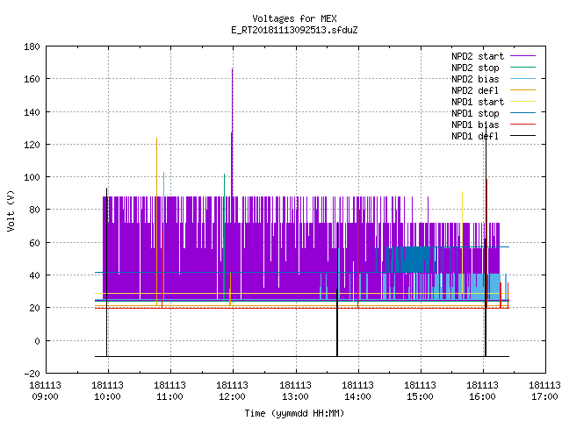This screenshot has width=562, height=421.
Task: Click the 'NPD1 defl' legend label
Action: coord(475,137)
